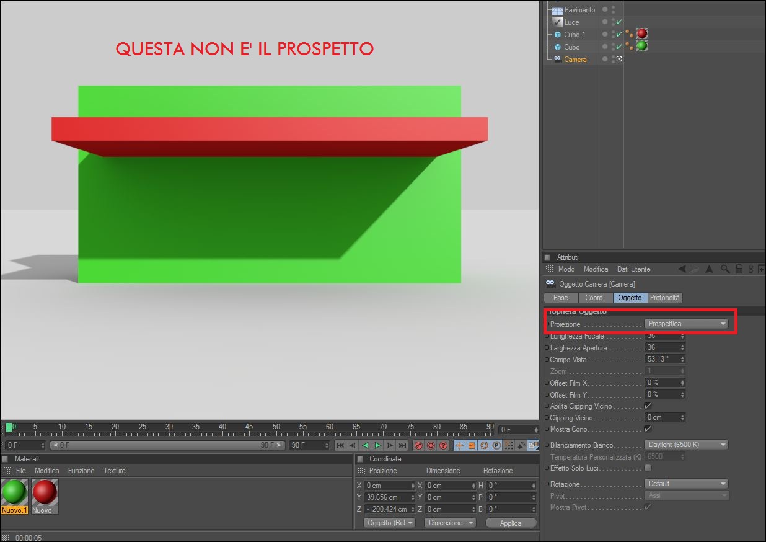Step to the next frame
This screenshot has width=766, height=542.
tap(390, 445)
